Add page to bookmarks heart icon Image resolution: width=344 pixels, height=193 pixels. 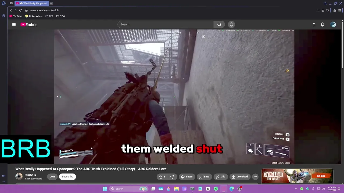pyautogui.click(x=328, y=10)
